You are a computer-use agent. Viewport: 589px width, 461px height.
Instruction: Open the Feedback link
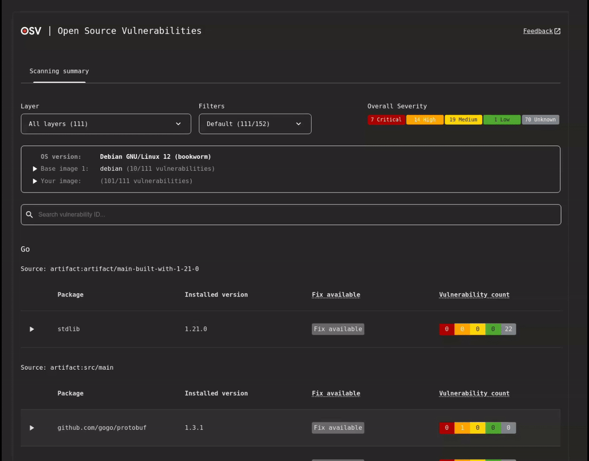[x=537, y=31]
